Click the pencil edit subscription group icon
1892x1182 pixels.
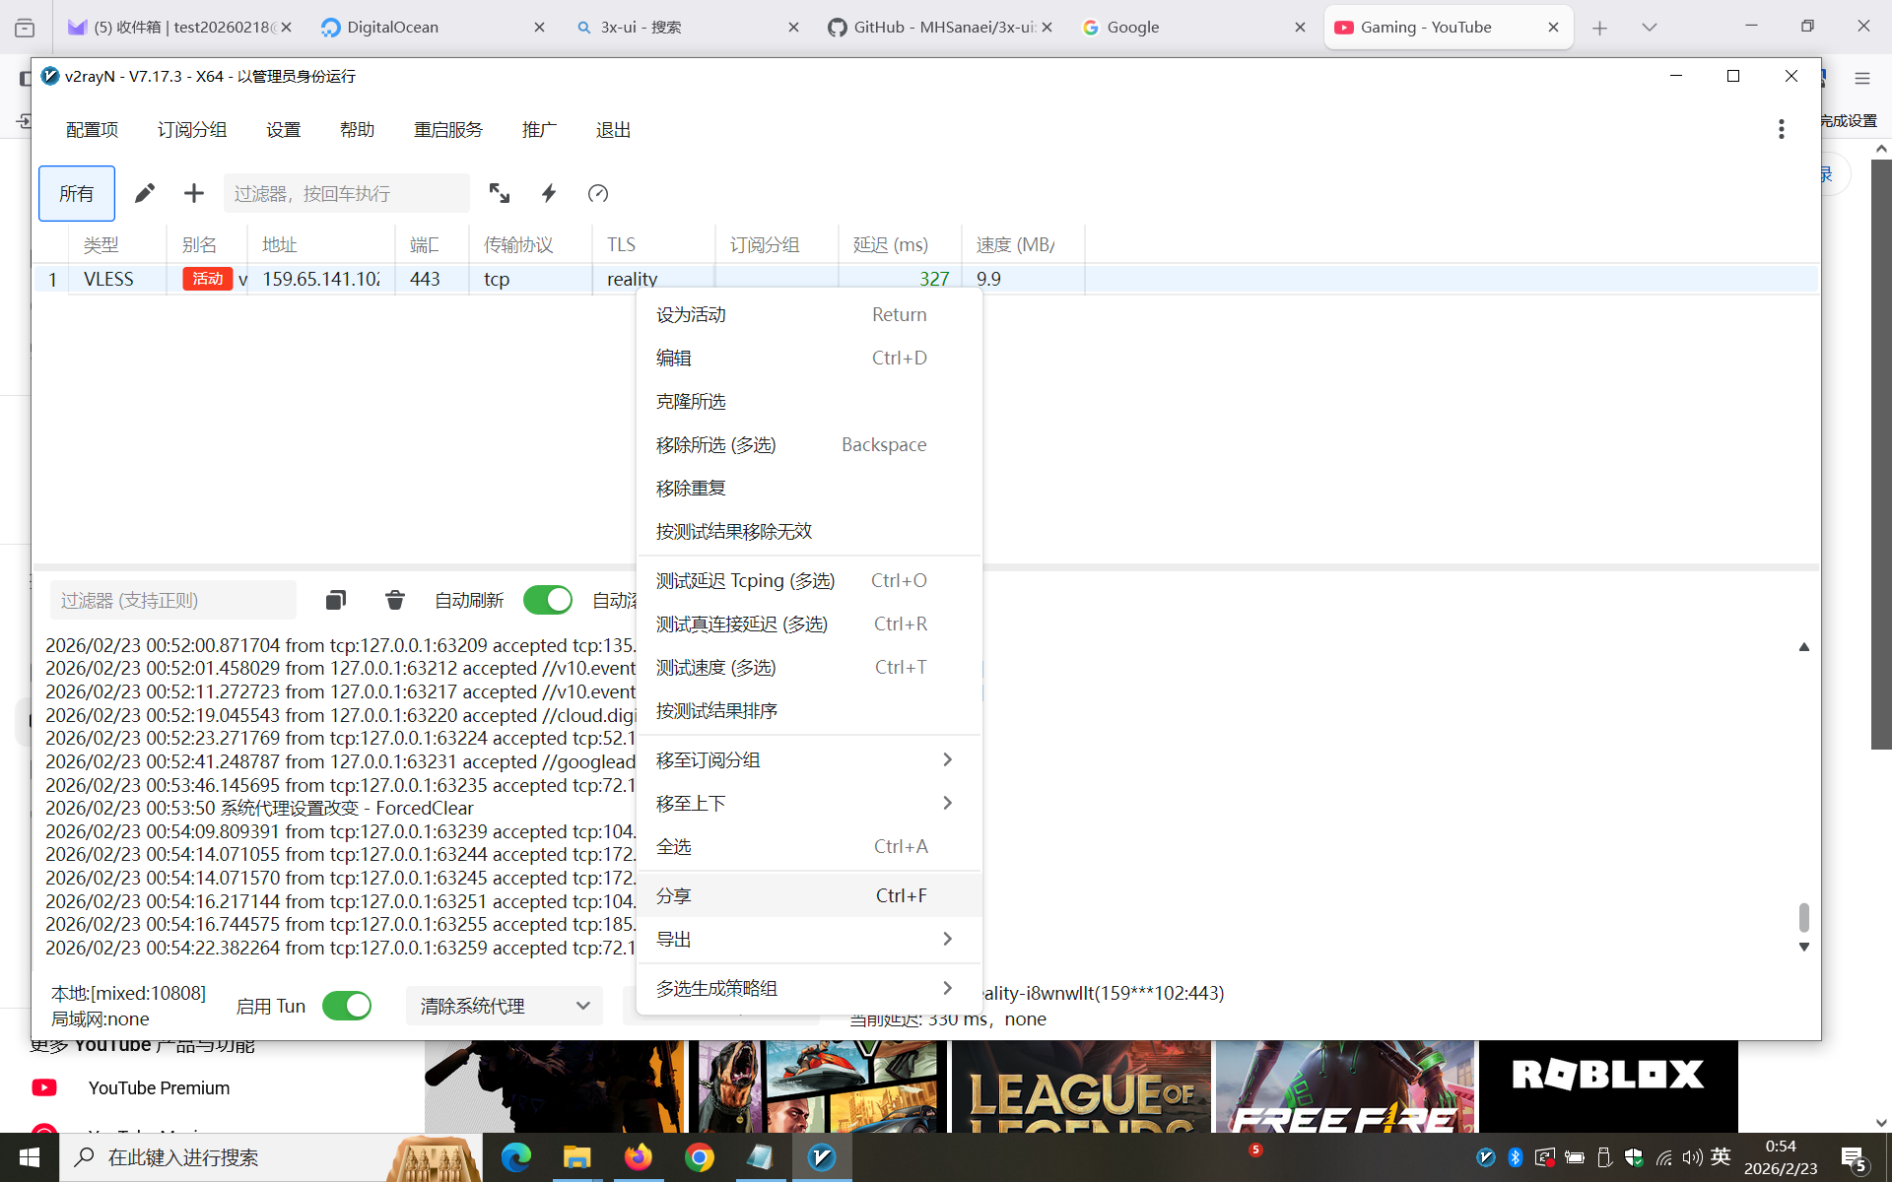tap(145, 193)
